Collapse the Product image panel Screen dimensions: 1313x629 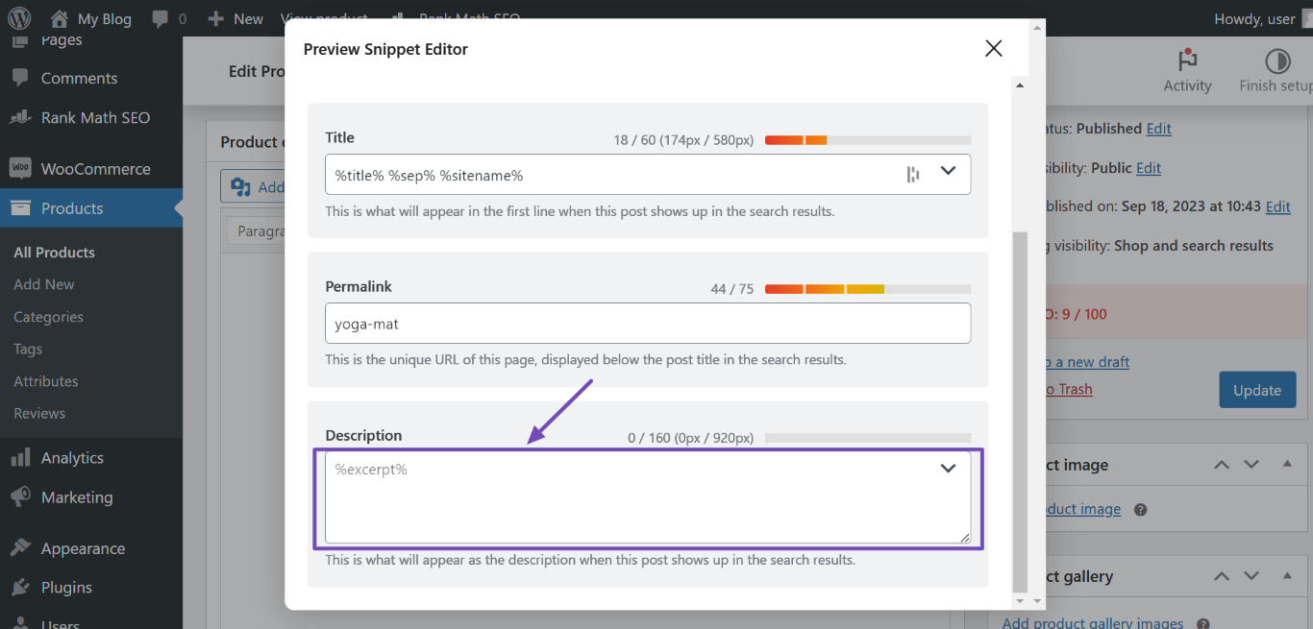1287,465
